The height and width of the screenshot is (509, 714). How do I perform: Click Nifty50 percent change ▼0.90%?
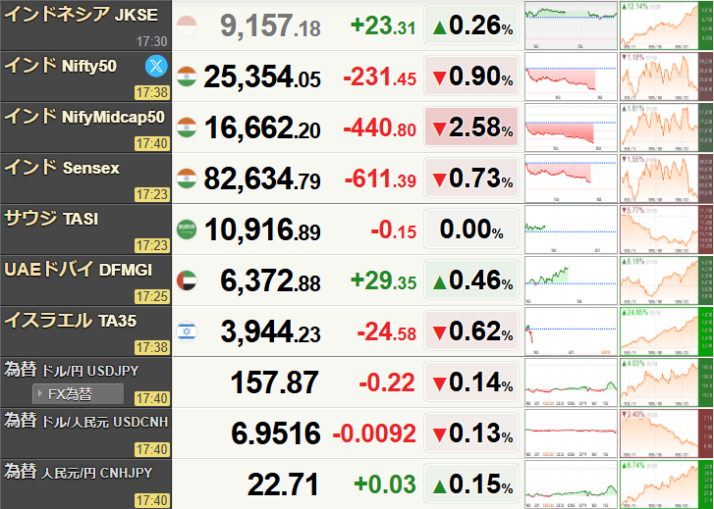[471, 76]
